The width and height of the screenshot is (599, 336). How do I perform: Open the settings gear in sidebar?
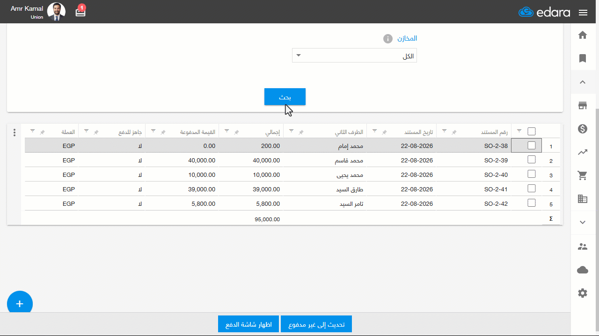[x=583, y=293]
